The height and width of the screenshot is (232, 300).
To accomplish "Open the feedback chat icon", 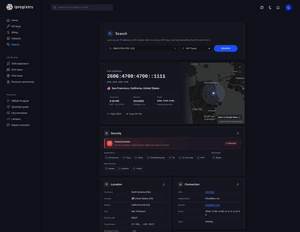I will coord(262,7).
